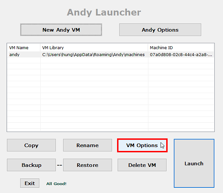Image resolution: width=223 pixels, height=193 pixels.
Task: Exit the Andy Launcher
Action: tap(30, 183)
